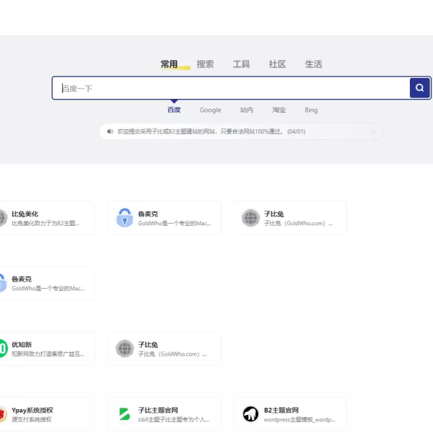
Task: Click the description '比兔美化致力于为B2主题...'
Action: point(45,223)
